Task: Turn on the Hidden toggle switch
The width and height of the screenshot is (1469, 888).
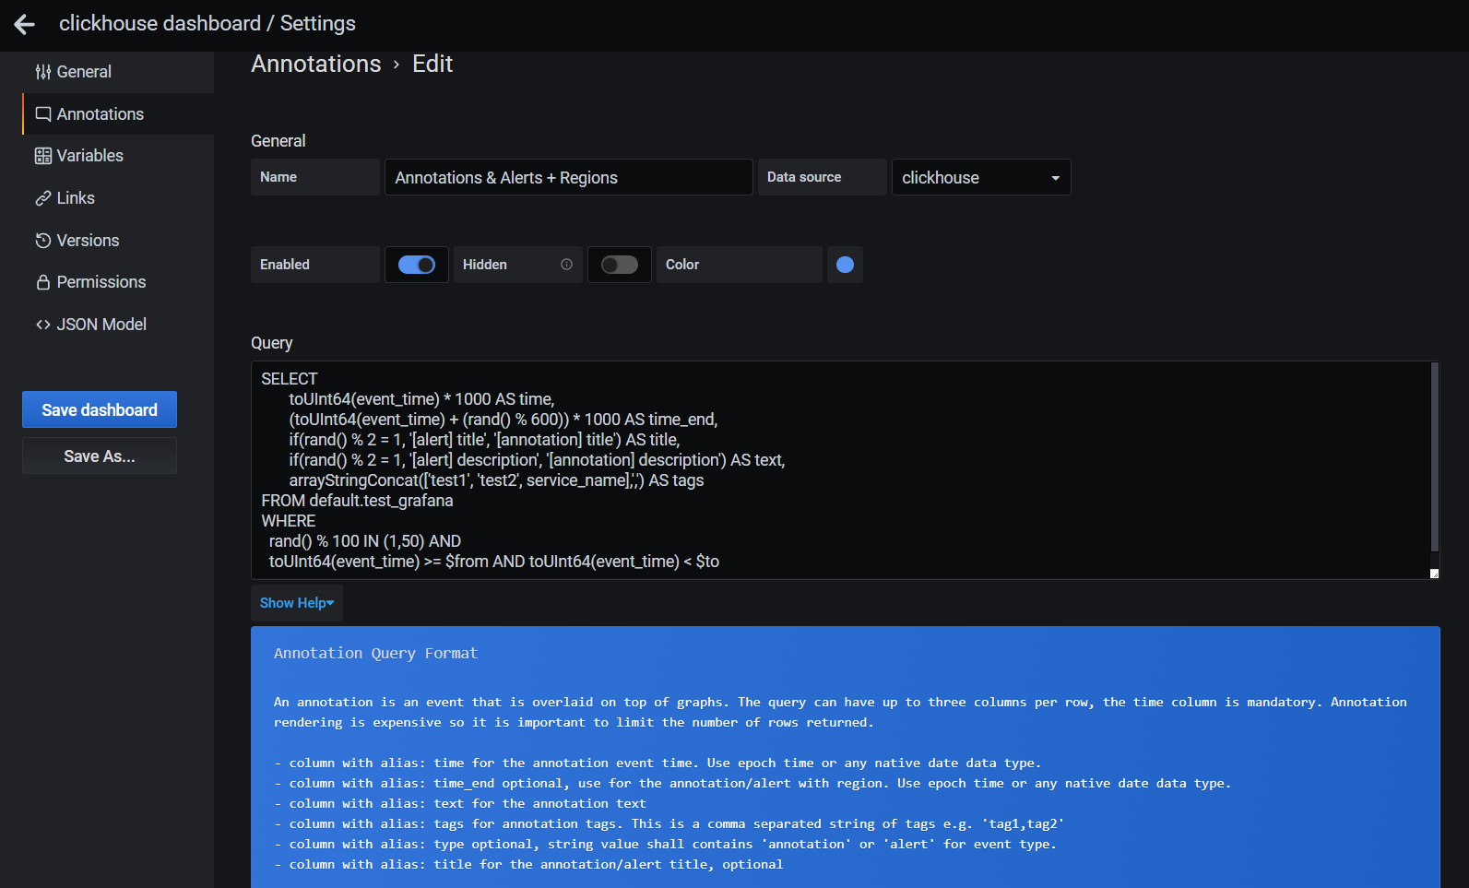Action: coord(620,265)
